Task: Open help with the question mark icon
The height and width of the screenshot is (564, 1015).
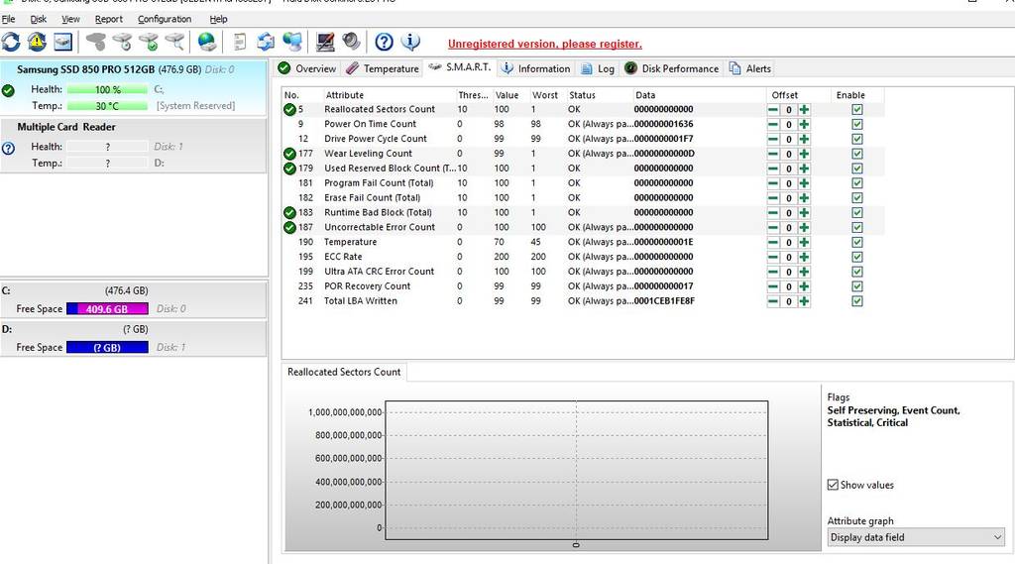Action: click(x=384, y=42)
